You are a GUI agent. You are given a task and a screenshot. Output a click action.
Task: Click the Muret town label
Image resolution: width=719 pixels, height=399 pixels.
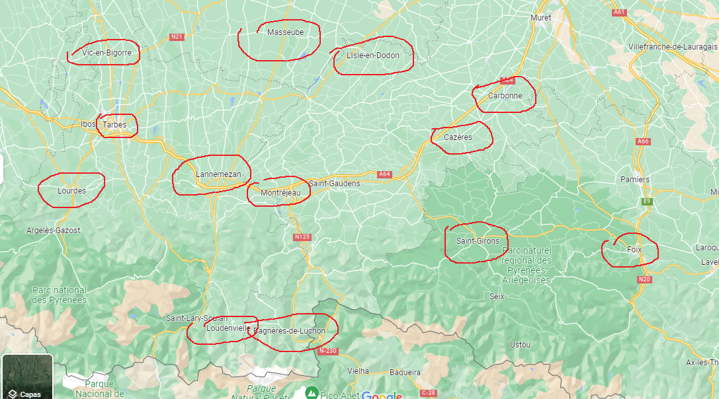pos(540,17)
